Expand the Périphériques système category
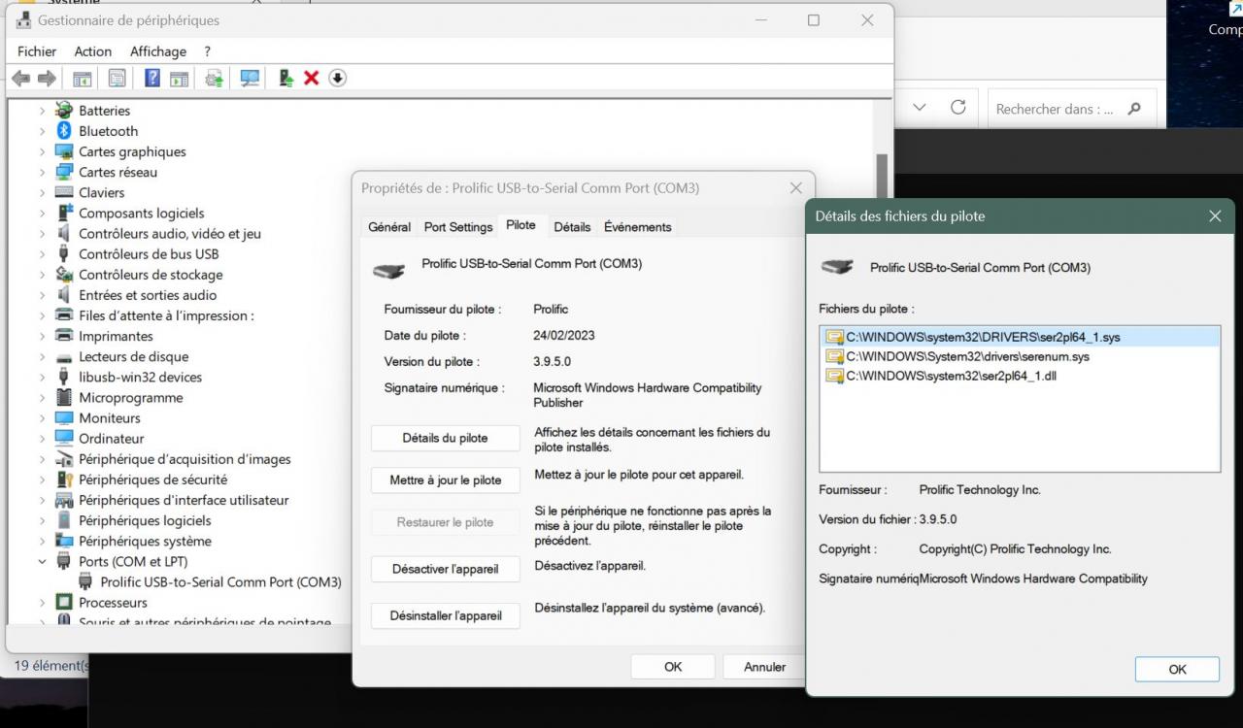1243x728 pixels. pyautogui.click(x=42, y=541)
